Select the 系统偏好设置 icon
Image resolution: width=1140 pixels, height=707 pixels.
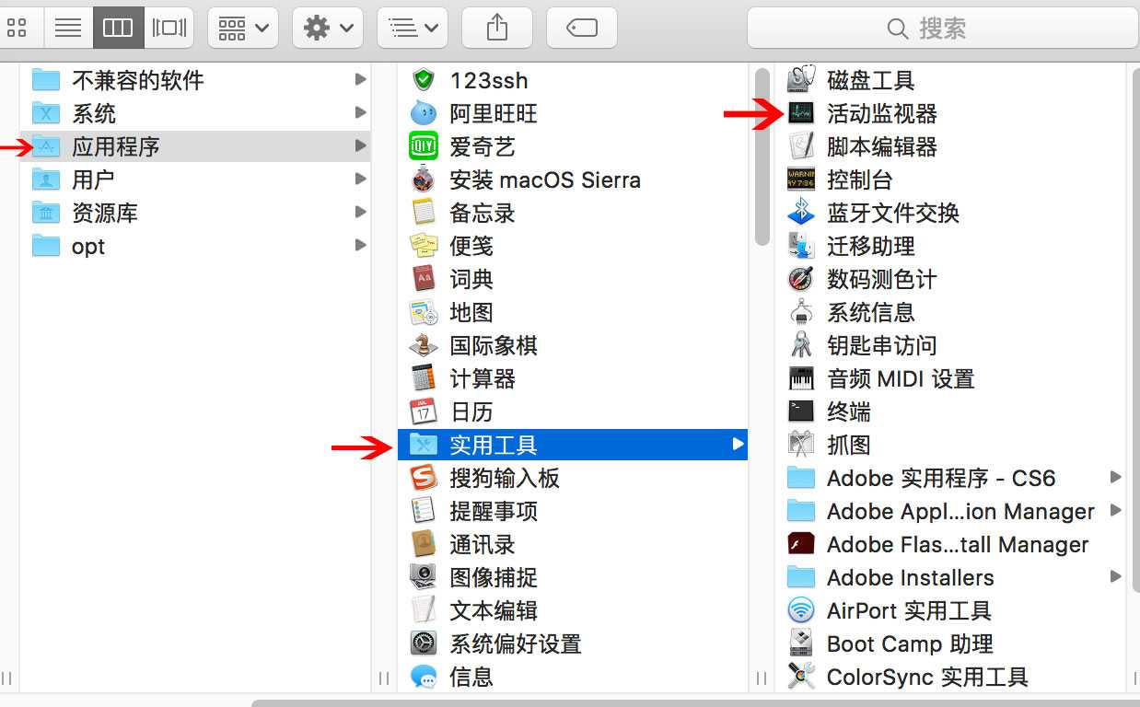pyautogui.click(x=424, y=643)
